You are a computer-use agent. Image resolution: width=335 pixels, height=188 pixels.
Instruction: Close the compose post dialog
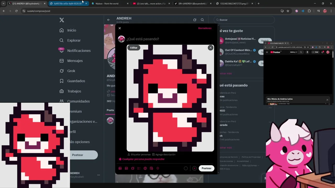pos(120,28)
